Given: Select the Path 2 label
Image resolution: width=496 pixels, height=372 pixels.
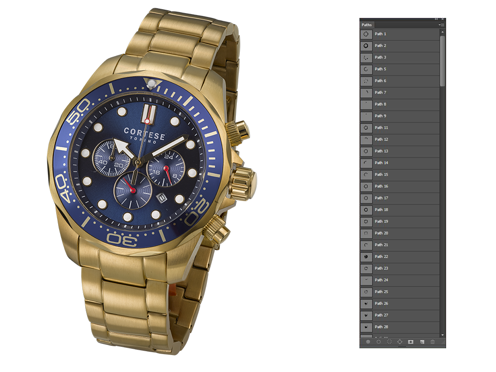Looking at the screenshot, I should point(380,46).
